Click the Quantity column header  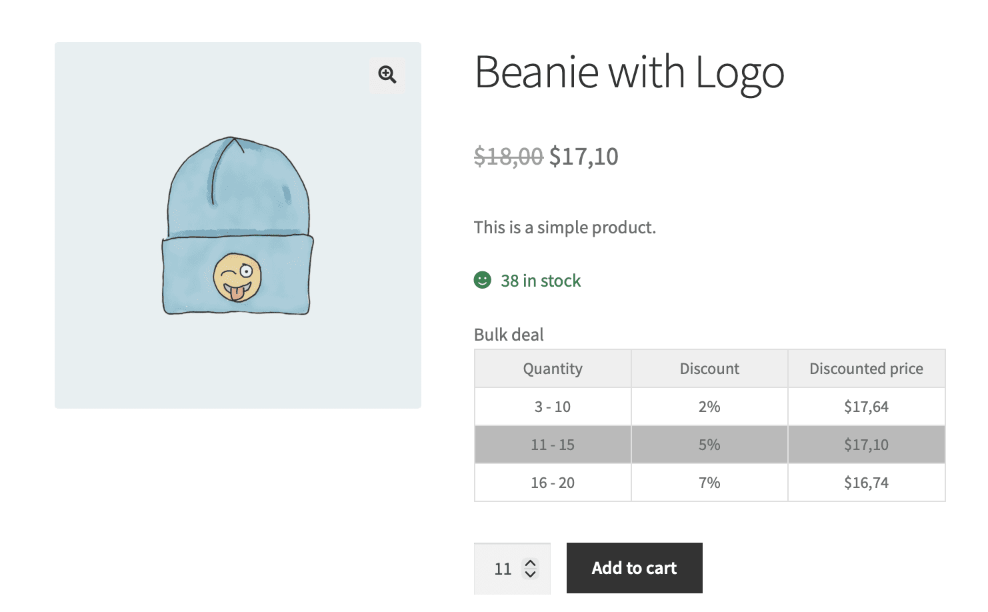(x=552, y=369)
